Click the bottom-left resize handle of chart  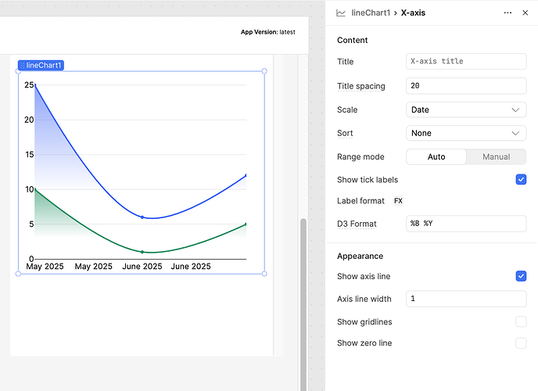[19, 274]
